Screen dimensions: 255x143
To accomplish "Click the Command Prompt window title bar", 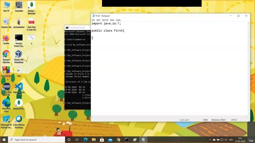I will tap(78, 27).
